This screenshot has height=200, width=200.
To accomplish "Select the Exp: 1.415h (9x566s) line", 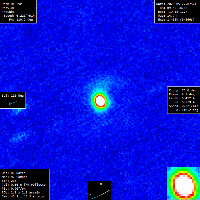I will click(x=176, y=20).
